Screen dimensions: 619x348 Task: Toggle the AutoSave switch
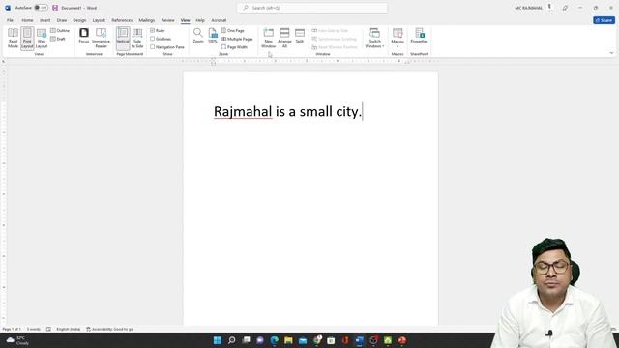[41, 8]
